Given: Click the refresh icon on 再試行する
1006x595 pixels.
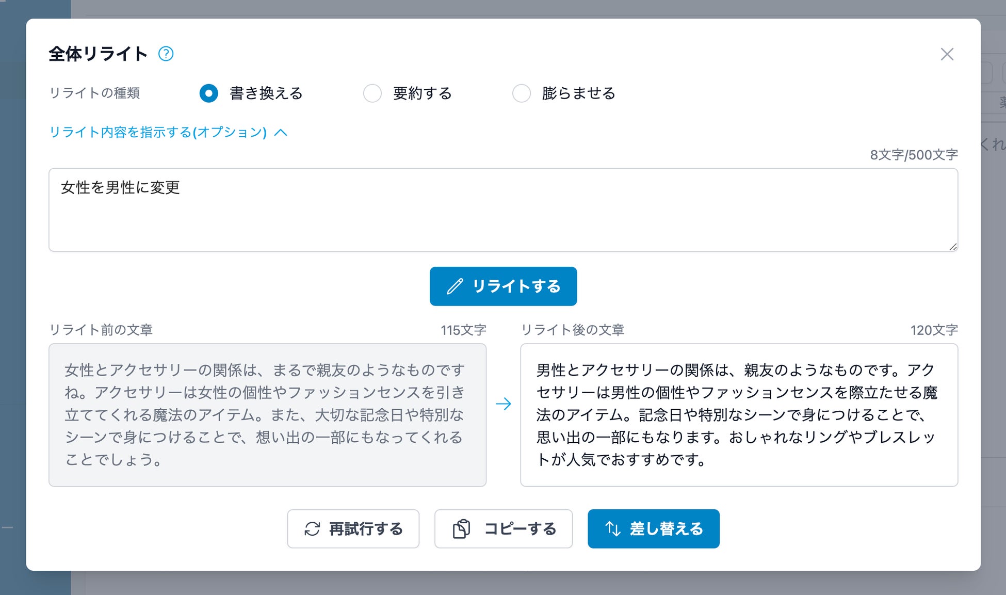Looking at the screenshot, I should coord(312,529).
